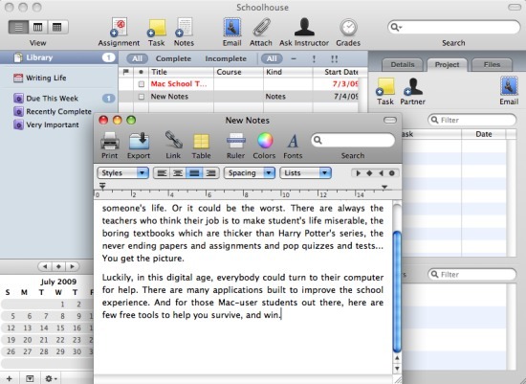Open the Spacing dropdown
The width and height of the screenshot is (526, 384).
tap(250, 173)
